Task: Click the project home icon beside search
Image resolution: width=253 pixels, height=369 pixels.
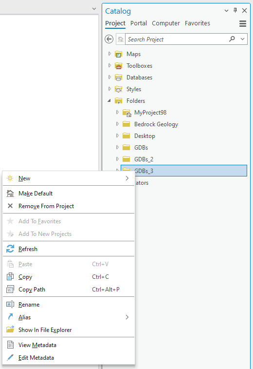Action: (121, 39)
